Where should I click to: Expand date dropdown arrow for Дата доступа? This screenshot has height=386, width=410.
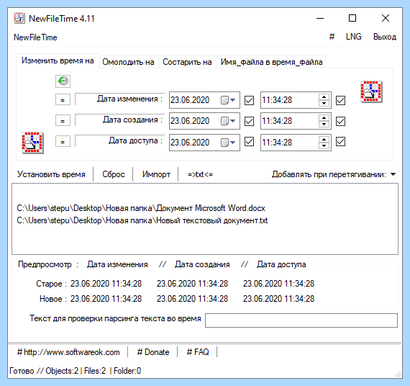pyautogui.click(x=233, y=143)
